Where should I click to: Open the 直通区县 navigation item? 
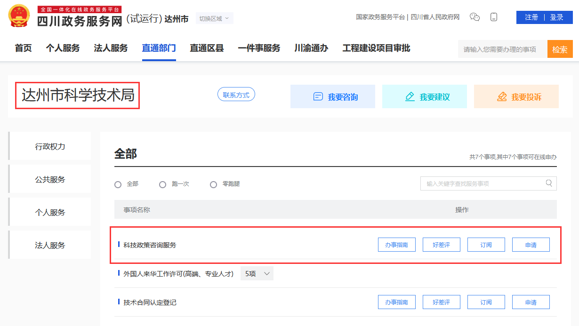point(207,48)
